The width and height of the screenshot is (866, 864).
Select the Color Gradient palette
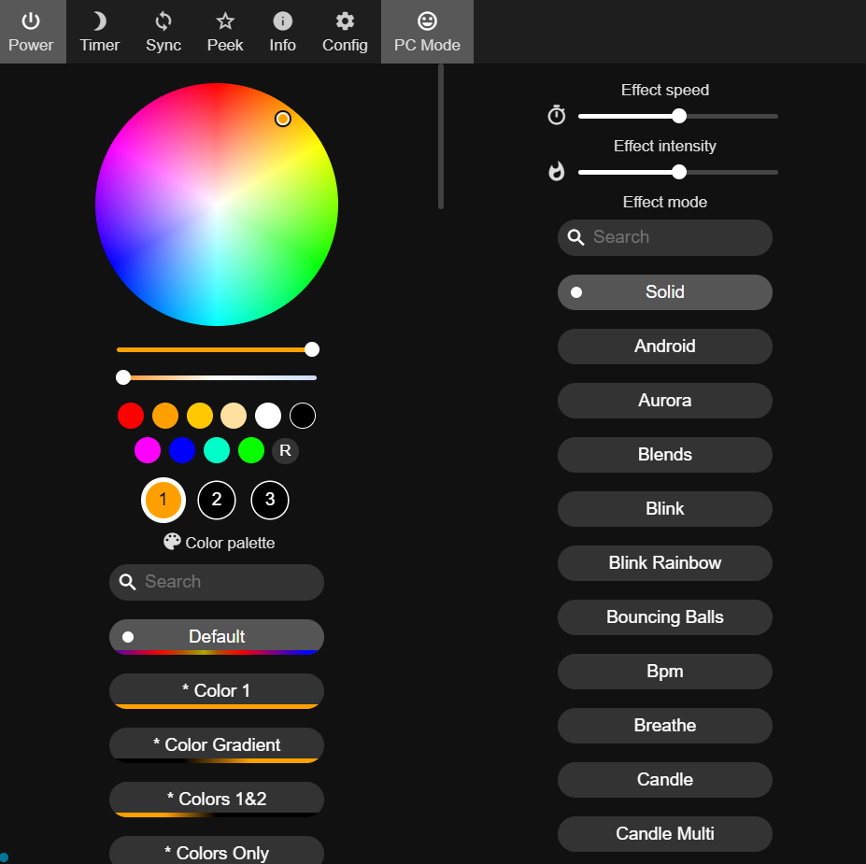(x=216, y=744)
